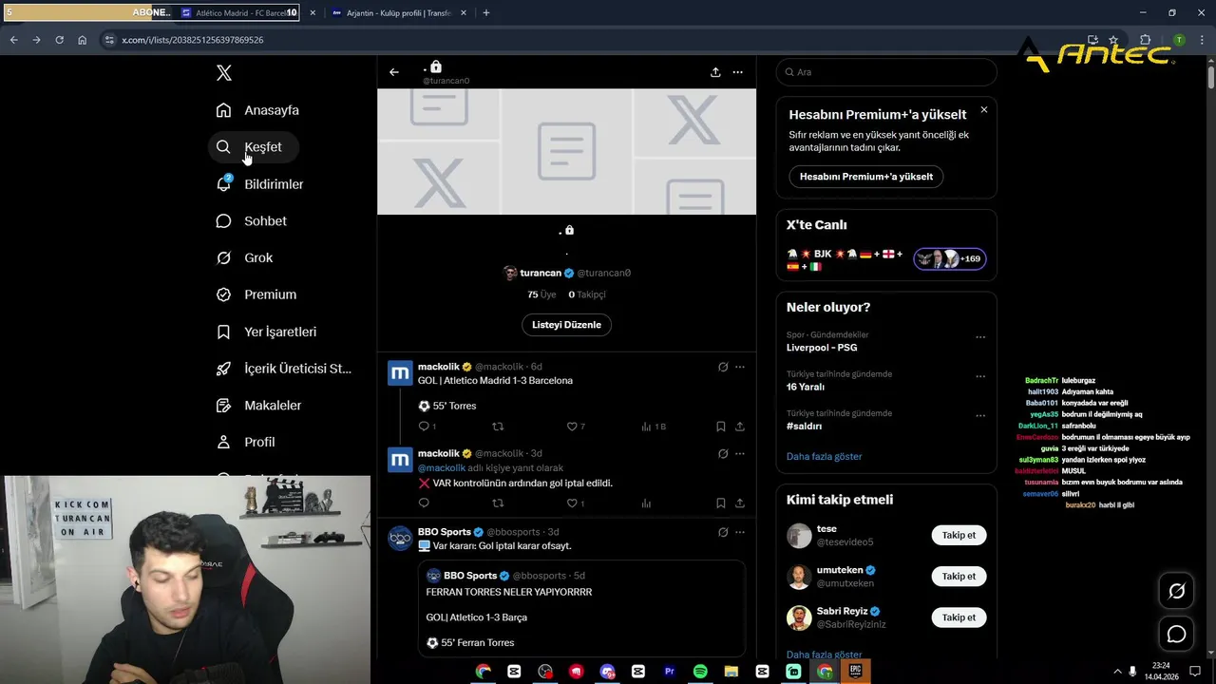Image resolution: width=1216 pixels, height=684 pixels.
Task: Open the floating Grok button
Action: point(1176,592)
